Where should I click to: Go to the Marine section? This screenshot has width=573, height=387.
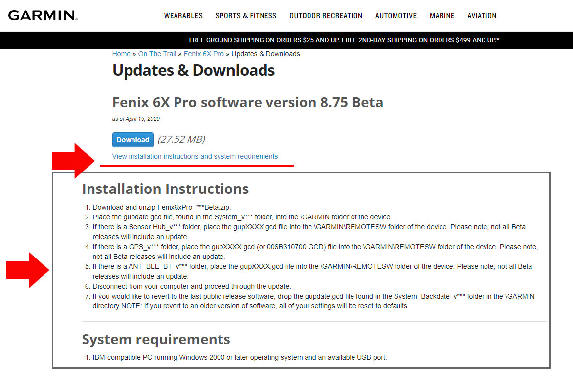pos(442,16)
